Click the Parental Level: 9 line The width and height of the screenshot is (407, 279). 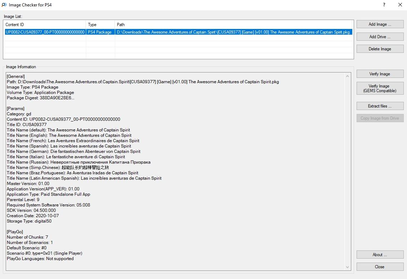[23, 200]
